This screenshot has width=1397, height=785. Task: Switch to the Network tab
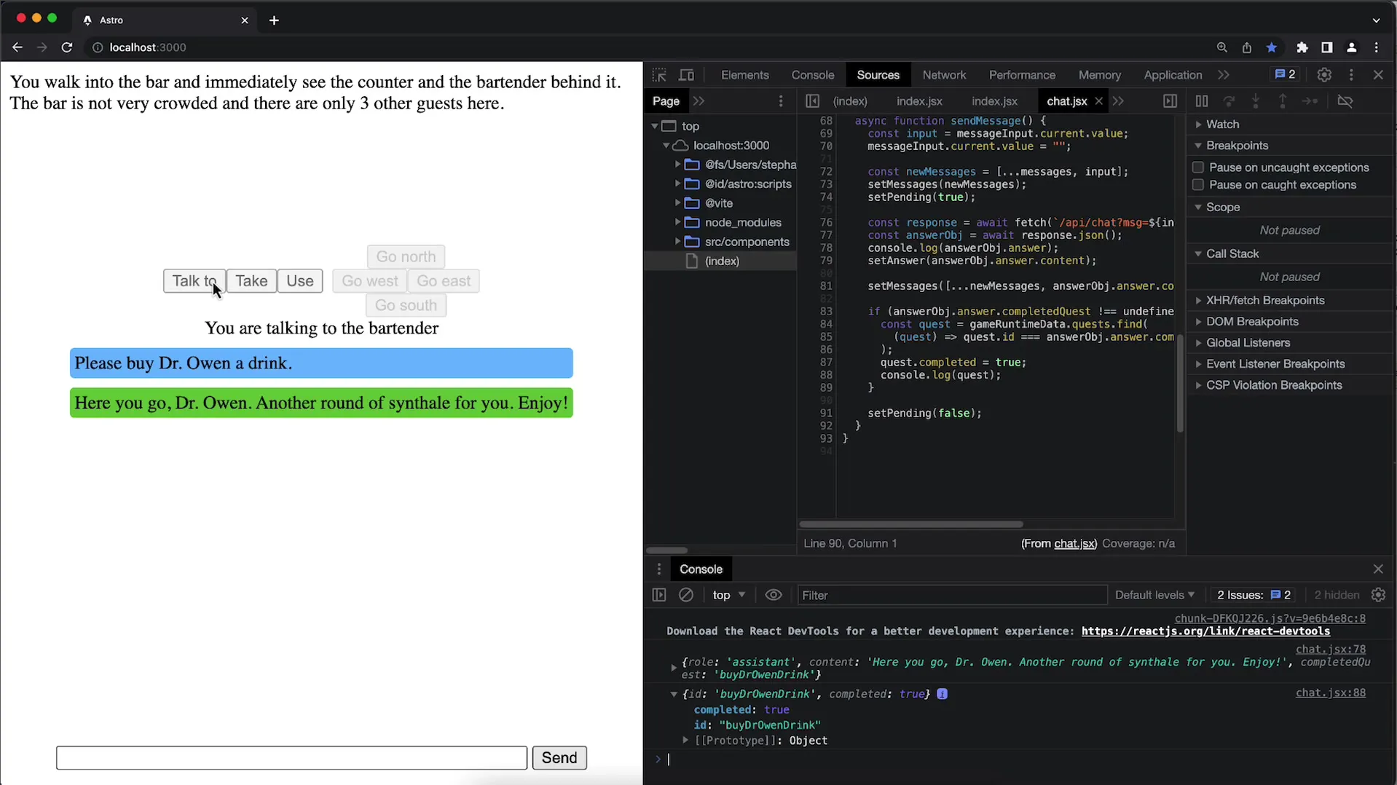click(x=944, y=75)
